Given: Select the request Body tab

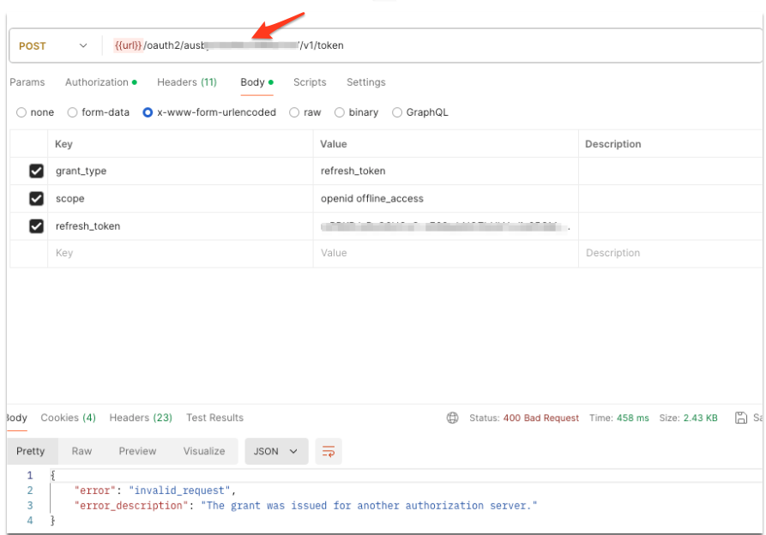Looking at the screenshot, I should tap(256, 82).
